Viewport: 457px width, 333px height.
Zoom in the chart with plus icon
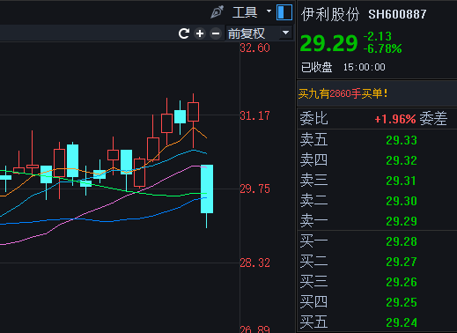pyautogui.click(x=200, y=33)
